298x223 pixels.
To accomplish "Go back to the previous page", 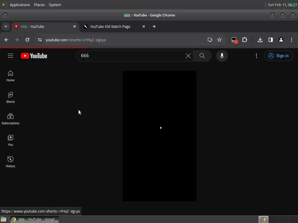I will (6, 40).
